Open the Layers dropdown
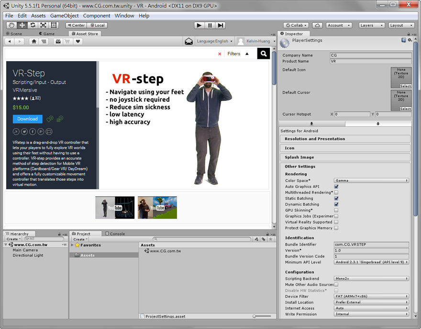This screenshot has width=421, height=329. tap(372, 25)
